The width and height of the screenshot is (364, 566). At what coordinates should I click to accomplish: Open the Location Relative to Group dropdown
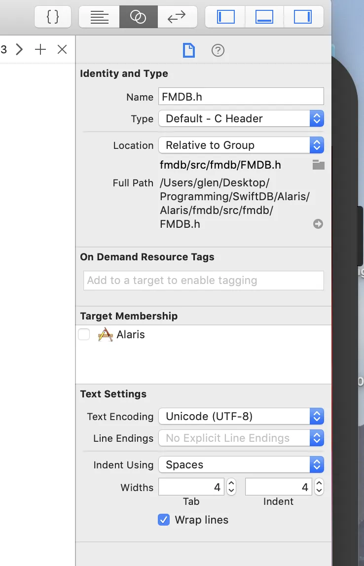click(241, 145)
